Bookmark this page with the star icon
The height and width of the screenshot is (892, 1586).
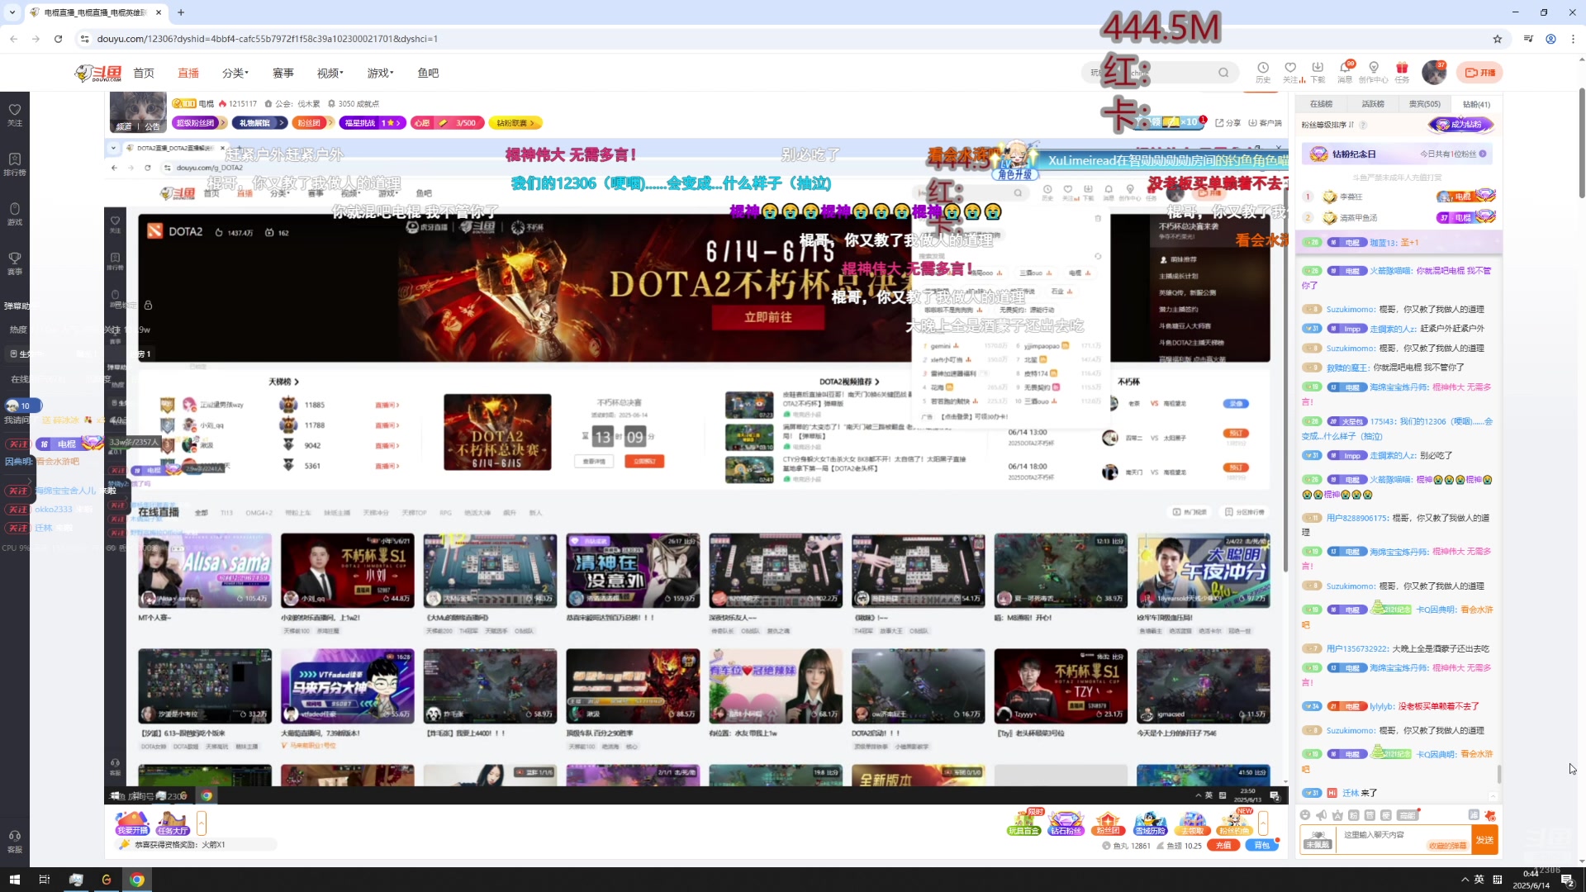[1497, 39]
